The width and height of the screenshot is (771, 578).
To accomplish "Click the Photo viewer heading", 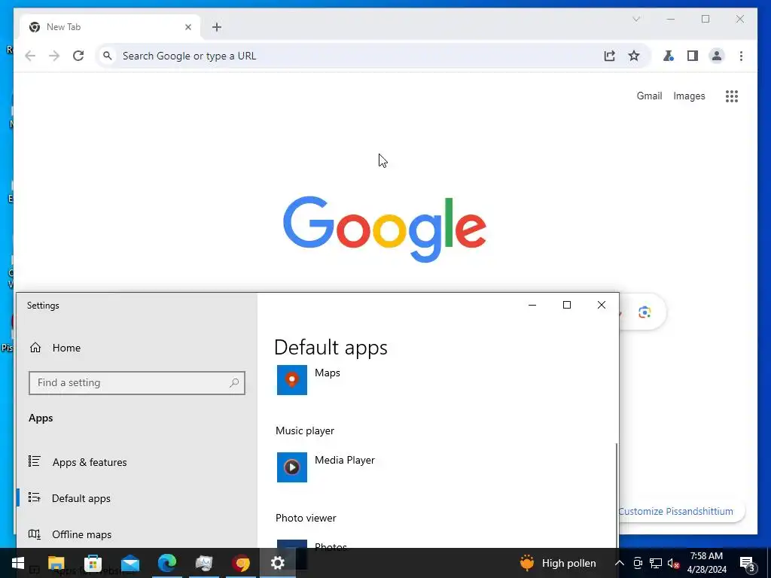I will [306, 518].
